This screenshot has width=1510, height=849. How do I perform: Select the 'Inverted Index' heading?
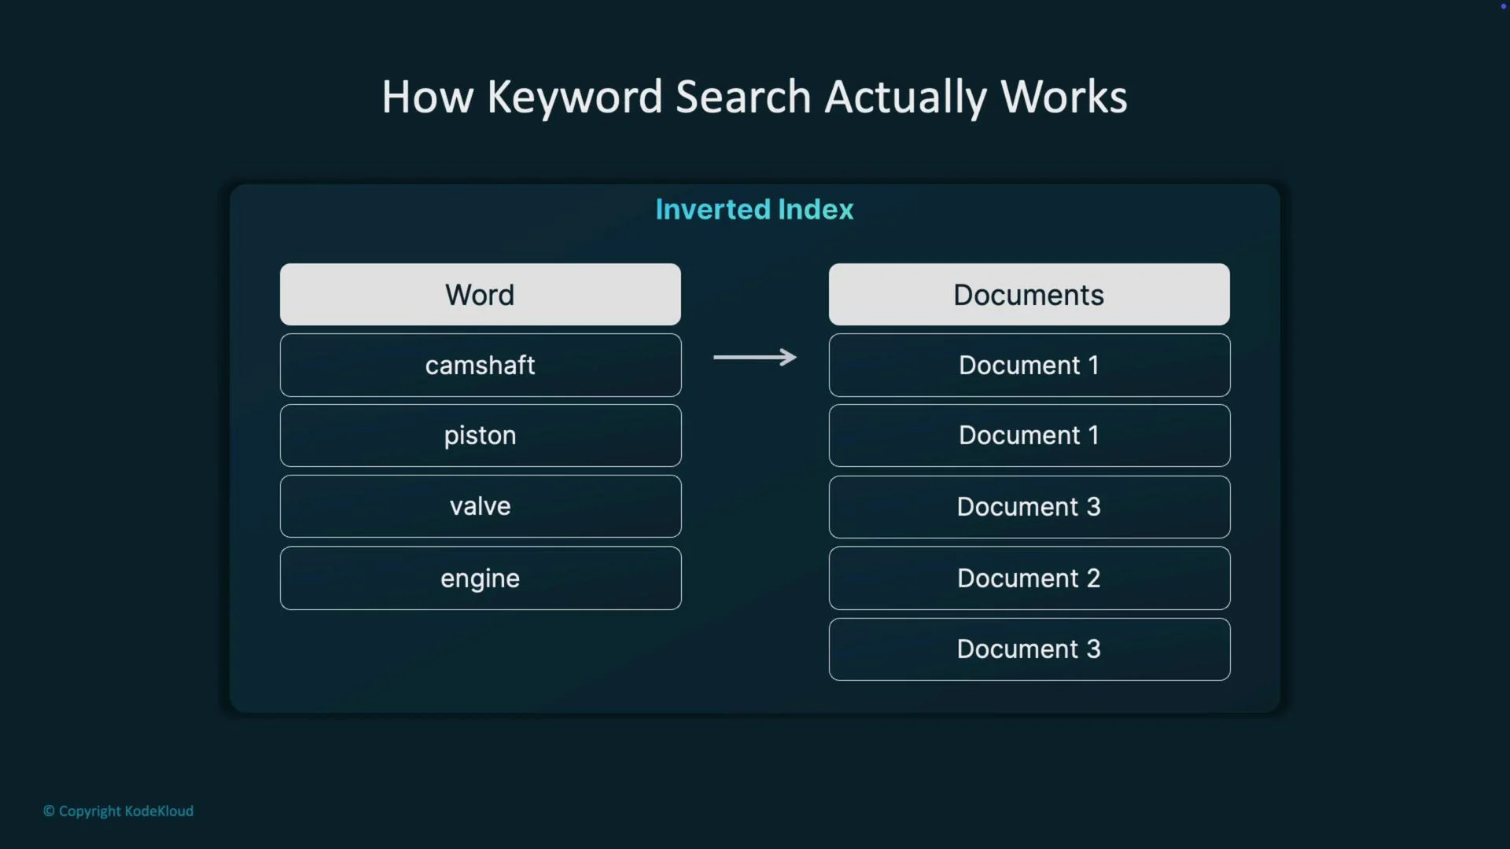click(x=754, y=209)
